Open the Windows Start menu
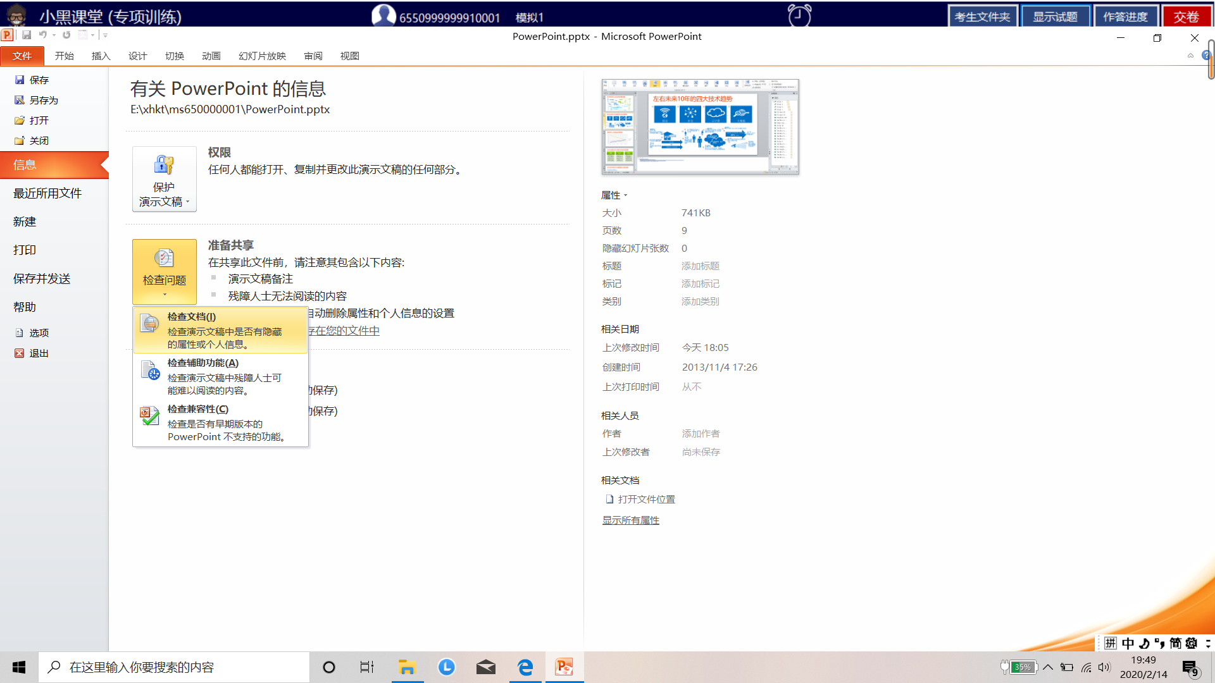 [x=19, y=667]
